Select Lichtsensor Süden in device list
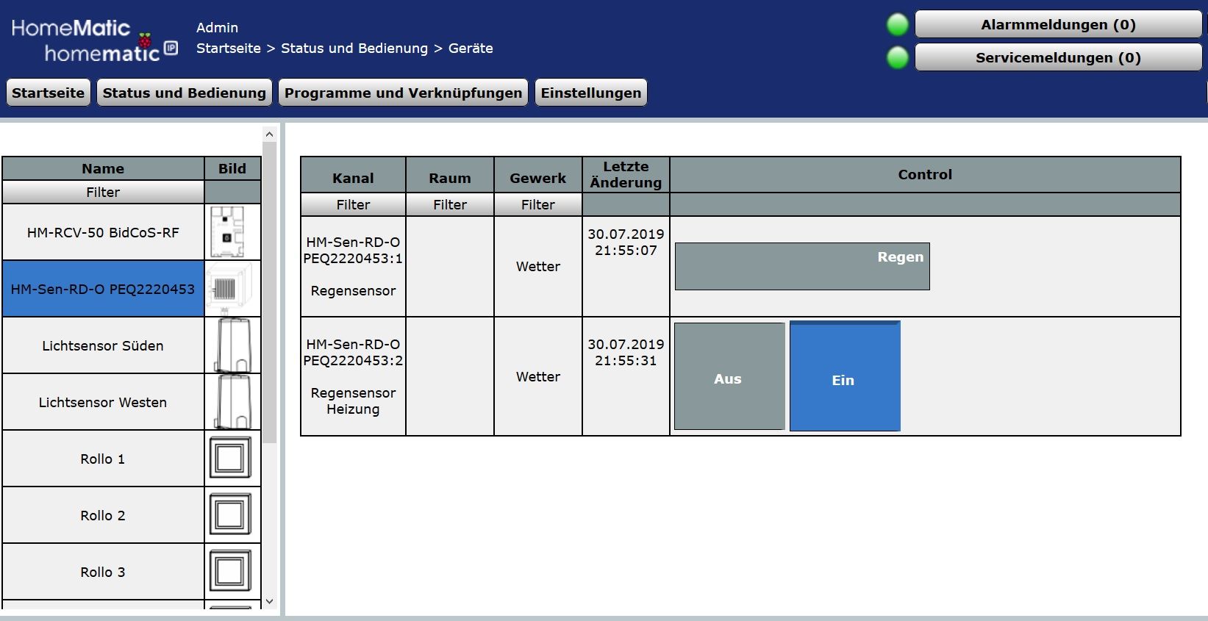This screenshot has width=1208, height=621. [x=103, y=345]
